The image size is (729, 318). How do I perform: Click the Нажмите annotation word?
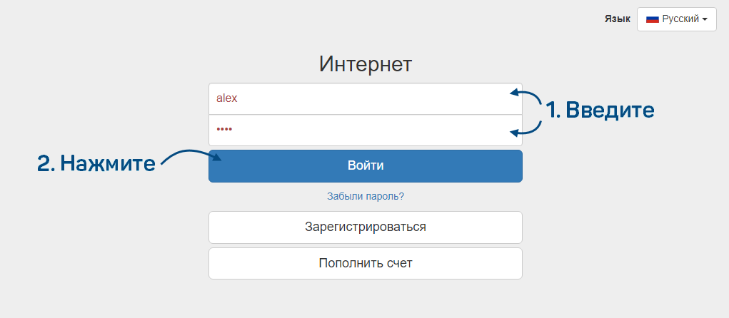point(108,163)
